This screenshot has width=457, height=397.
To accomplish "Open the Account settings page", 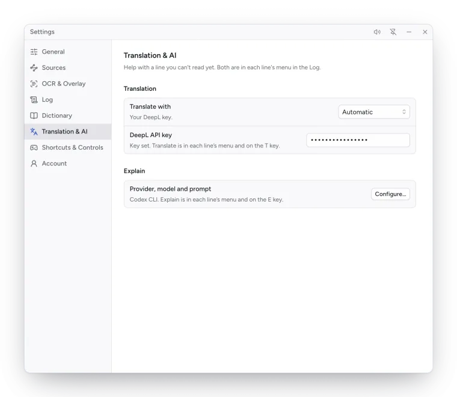I will click(x=67, y=164).
